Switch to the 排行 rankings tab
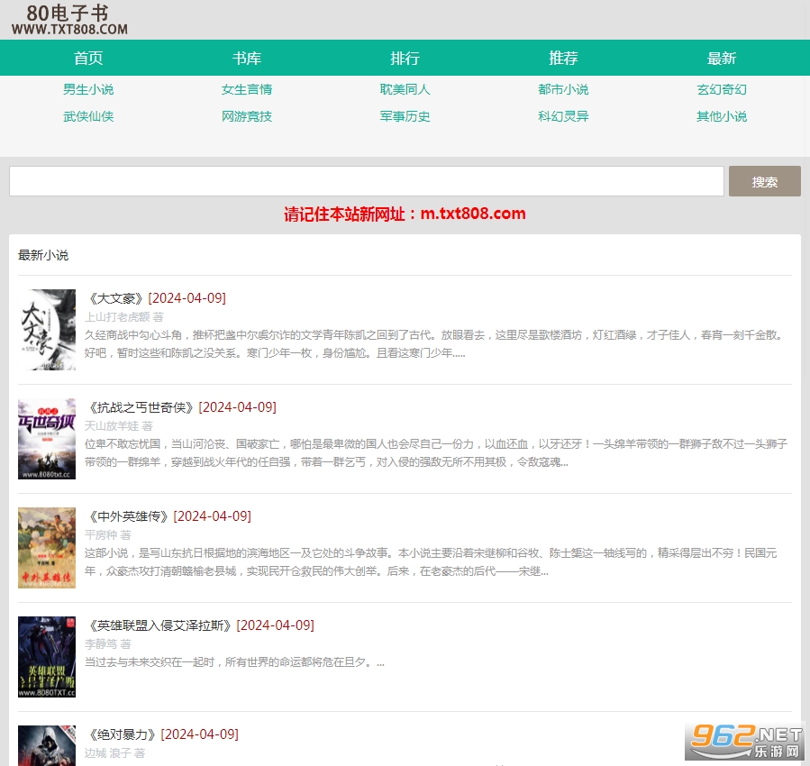Viewport: 810px width, 766px height. 405,59
